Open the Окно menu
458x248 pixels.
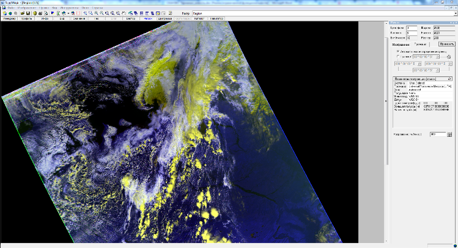tap(85, 8)
